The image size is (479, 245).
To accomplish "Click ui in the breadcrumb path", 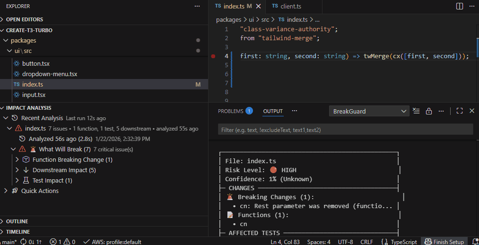I will click(252, 19).
